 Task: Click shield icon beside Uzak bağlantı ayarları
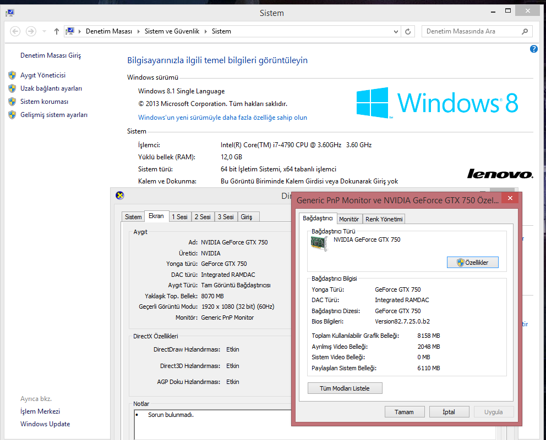[12, 88]
